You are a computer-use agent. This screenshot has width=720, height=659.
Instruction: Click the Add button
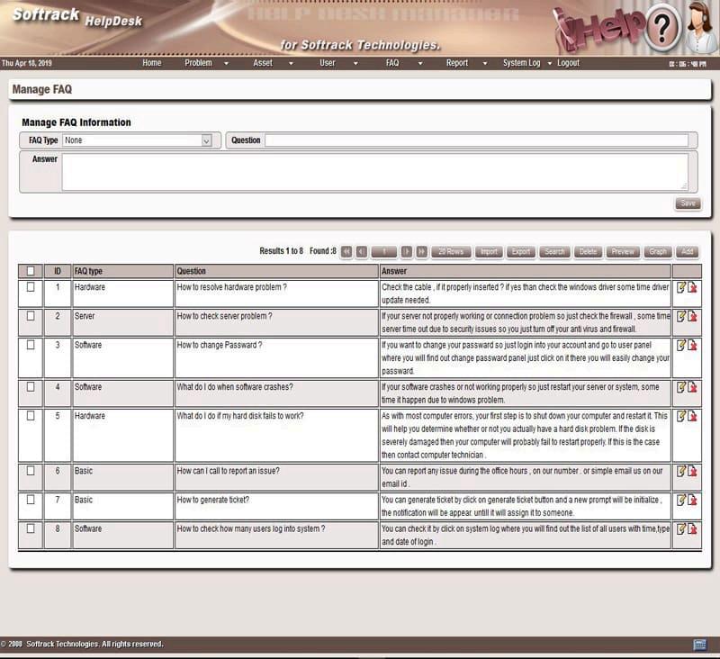tap(687, 252)
